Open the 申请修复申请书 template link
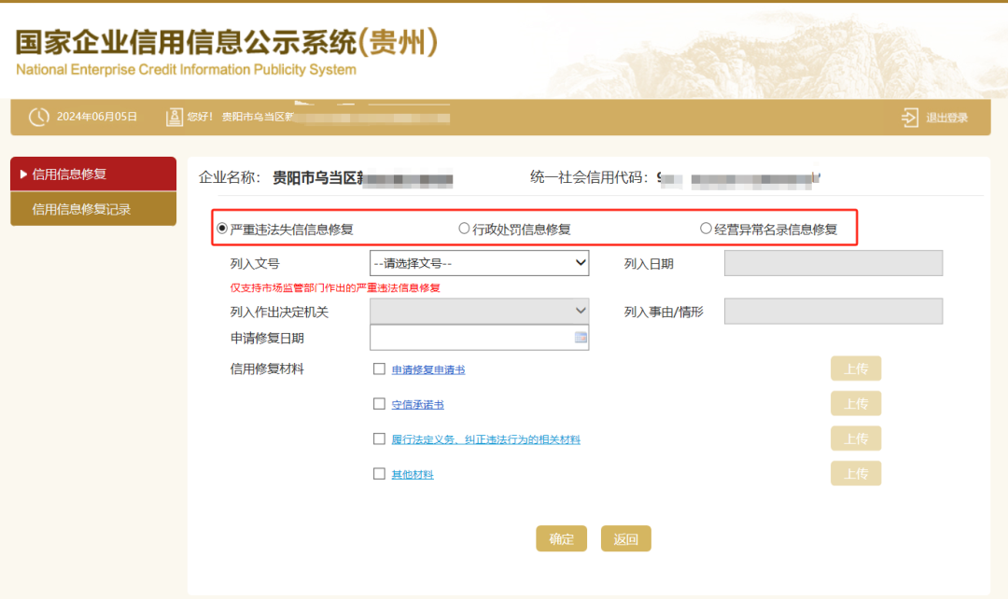The height and width of the screenshot is (599, 1008). click(428, 369)
